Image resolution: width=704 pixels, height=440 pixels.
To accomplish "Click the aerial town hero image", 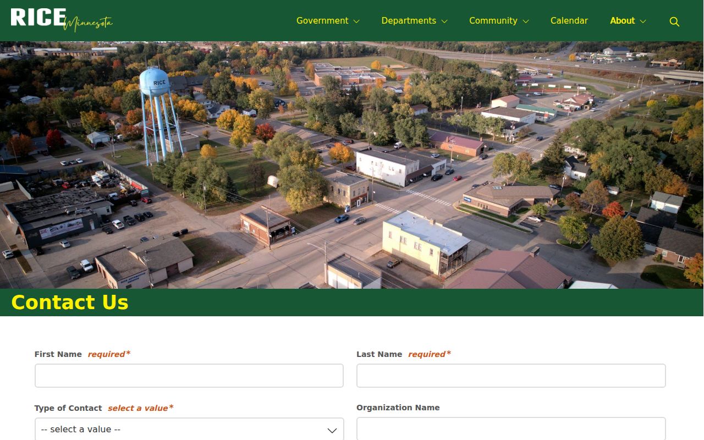I will pos(352,165).
